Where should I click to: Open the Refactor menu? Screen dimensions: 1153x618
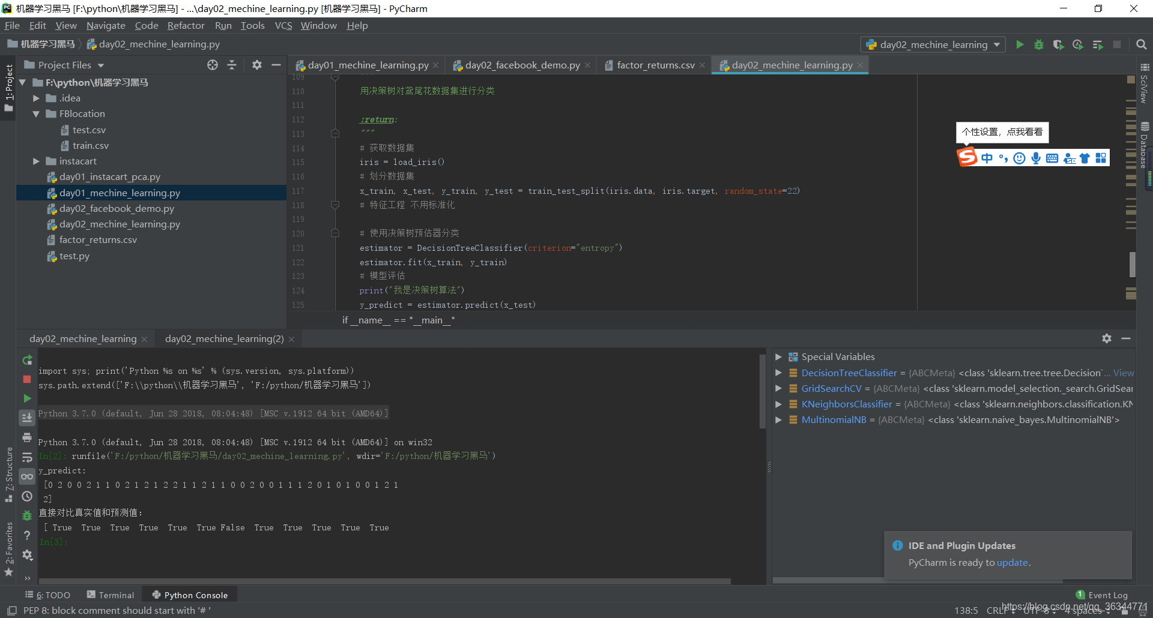coord(186,25)
